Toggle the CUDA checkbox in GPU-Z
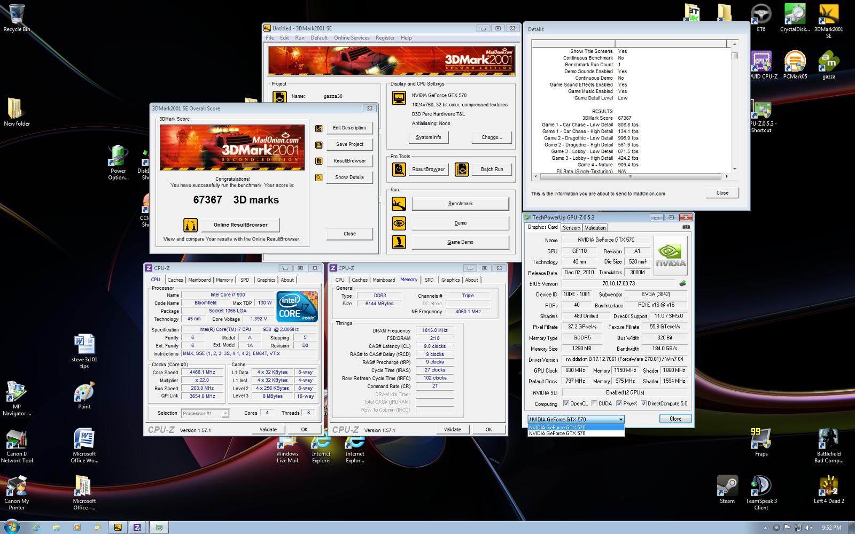The image size is (855, 534). (x=594, y=404)
